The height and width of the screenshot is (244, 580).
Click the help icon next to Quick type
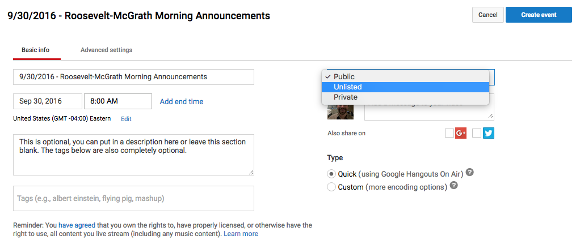coord(469,173)
